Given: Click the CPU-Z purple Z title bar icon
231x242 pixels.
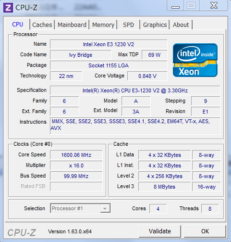Looking at the screenshot, I should pos(8,8).
